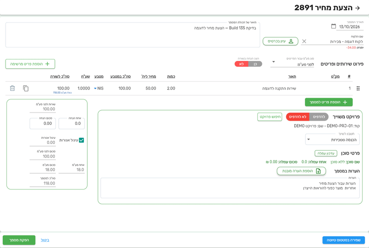
Task: Click the סה"כ לשורה column header
Action: tap(60, 77)
